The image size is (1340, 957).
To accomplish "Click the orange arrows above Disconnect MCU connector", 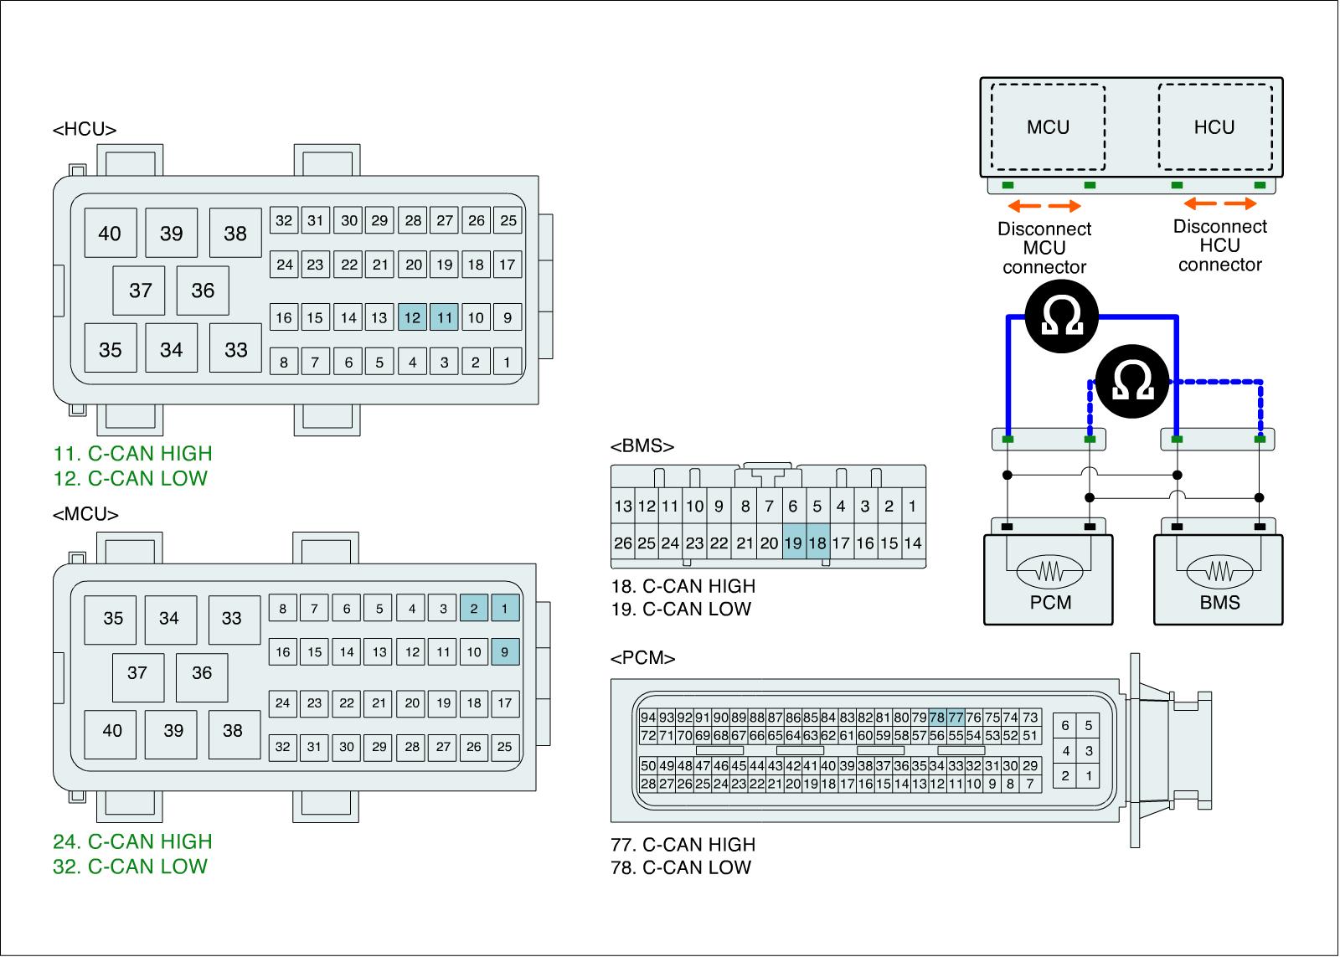I will (x=1044, y=206).
